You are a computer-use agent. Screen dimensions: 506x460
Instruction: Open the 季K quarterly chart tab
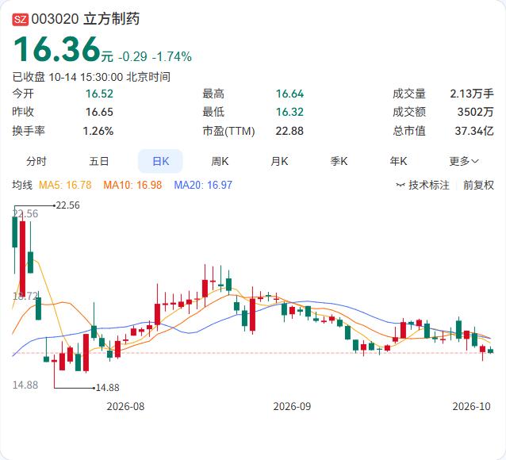click(339, 161)
